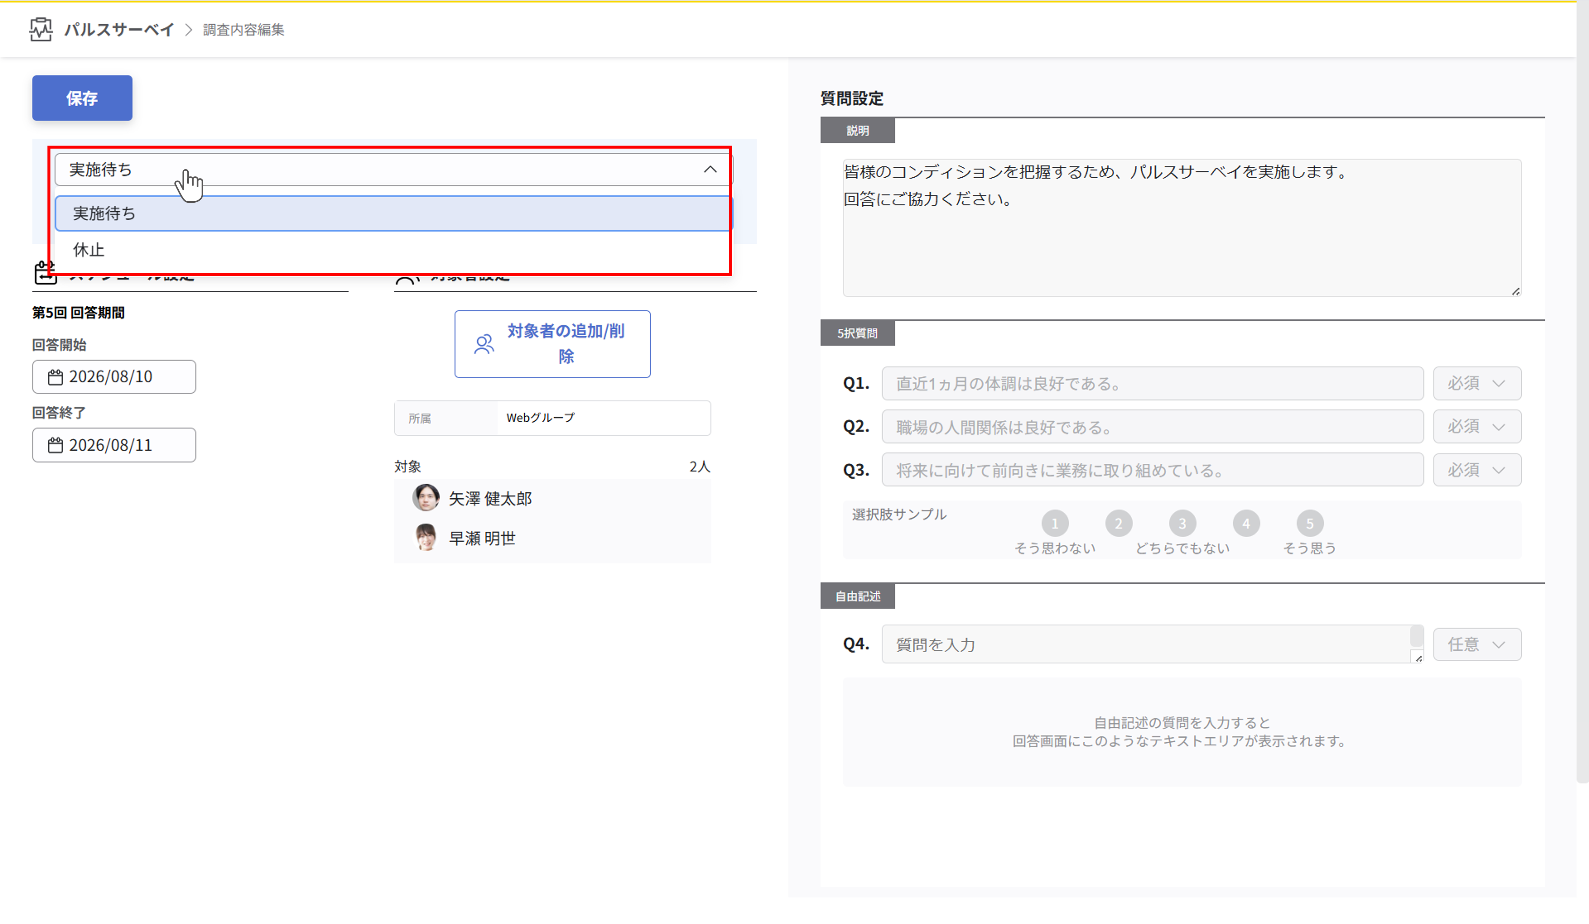Click the 2人 target count

(x=699, y=467)
